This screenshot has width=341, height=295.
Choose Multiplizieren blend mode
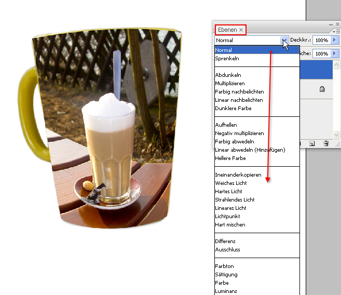tap(230, 84)
